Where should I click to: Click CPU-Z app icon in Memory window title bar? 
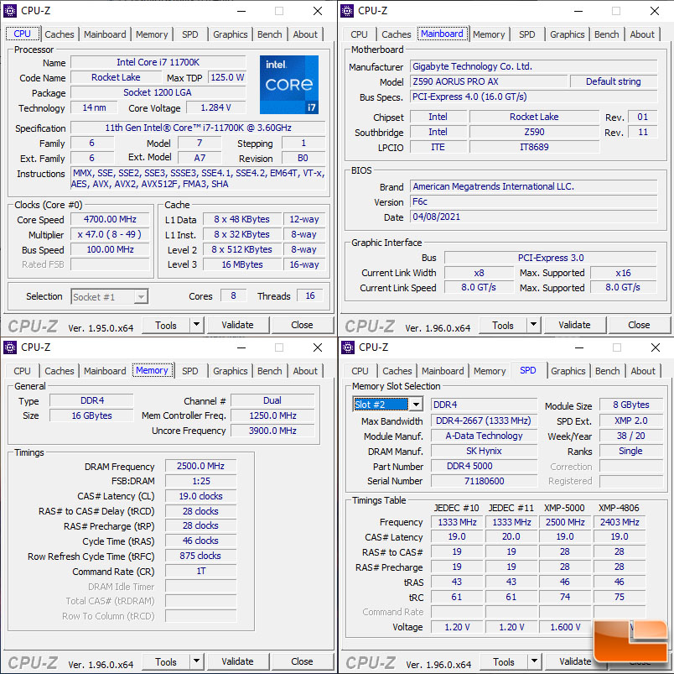pos(10,347)
